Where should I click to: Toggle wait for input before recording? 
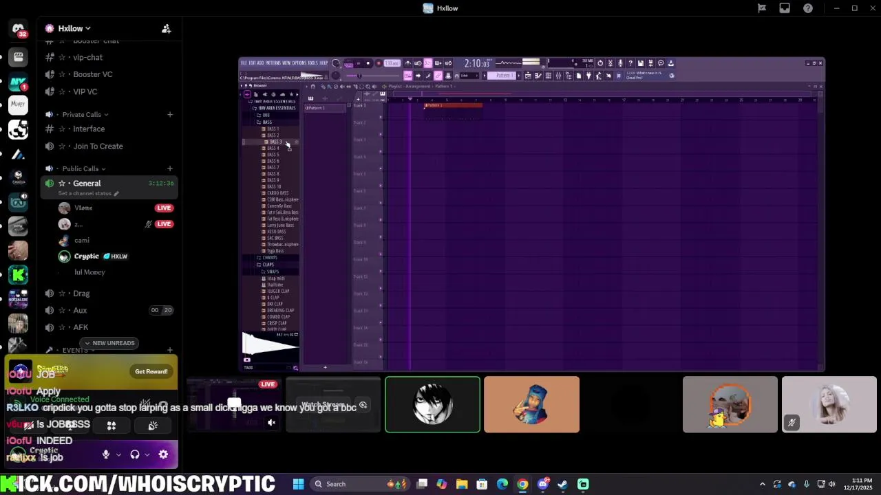click(x=418, y=63)
